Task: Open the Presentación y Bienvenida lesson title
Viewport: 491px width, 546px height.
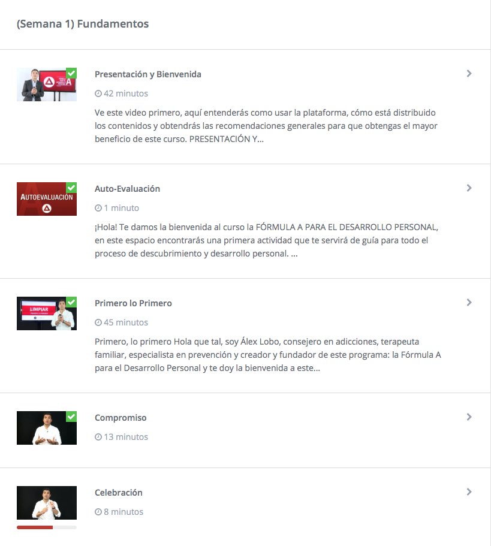Action: click(x=148, y=74)
